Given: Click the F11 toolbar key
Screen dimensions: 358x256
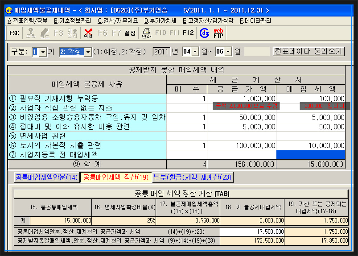Looking at the screenshot, I should click(x=174, y=33).
